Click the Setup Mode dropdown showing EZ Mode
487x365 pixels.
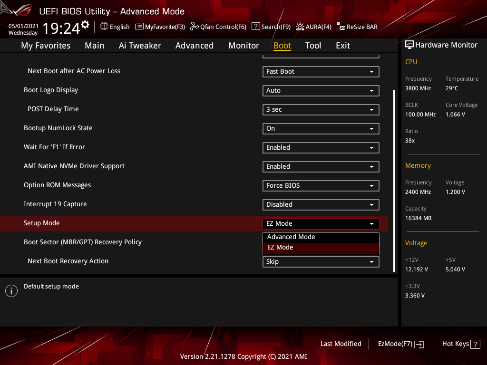pos(321,223)
